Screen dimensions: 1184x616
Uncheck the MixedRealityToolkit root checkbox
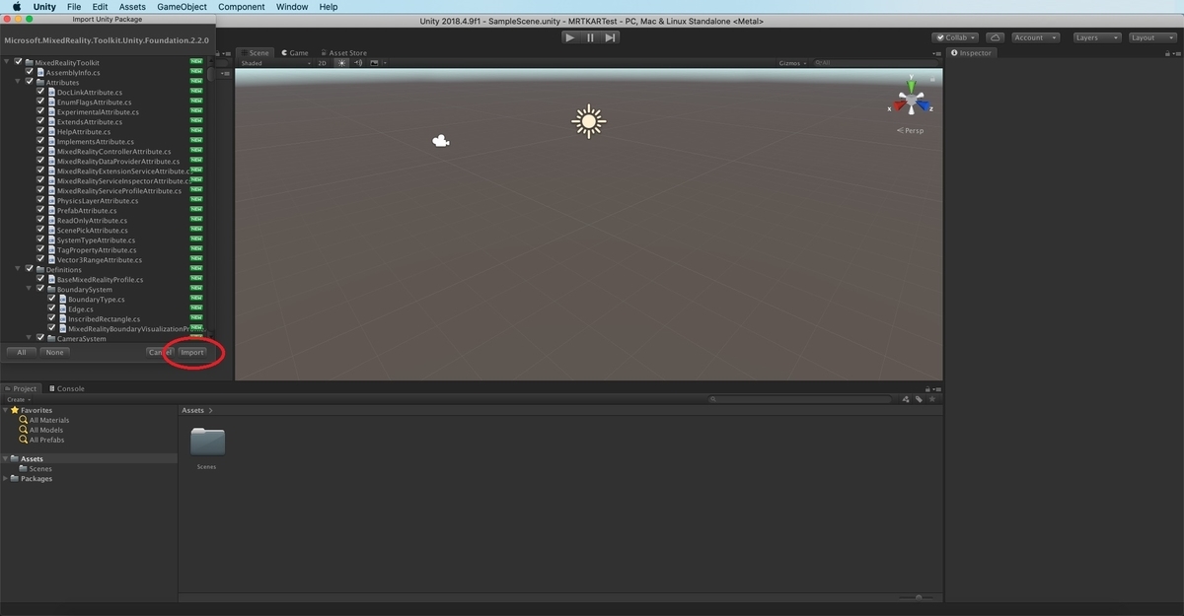19,63
